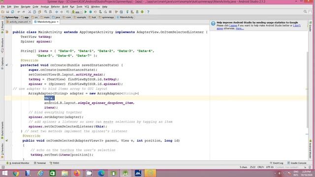The height and width of the screenshot is (177, 315).
Task: Click the Find magnifier icon
Action: pos(46,12)
